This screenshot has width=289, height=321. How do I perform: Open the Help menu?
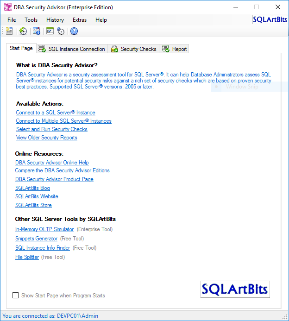click(101, 20)
